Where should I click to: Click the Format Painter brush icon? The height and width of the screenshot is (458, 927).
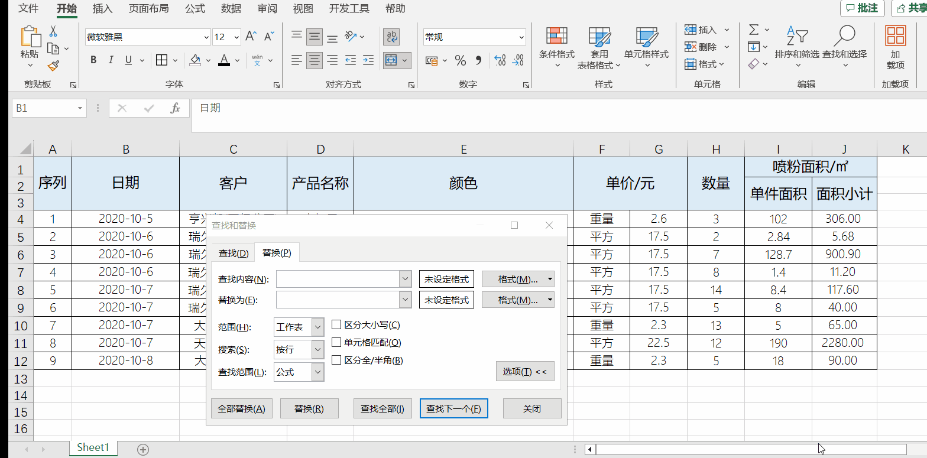coord(53,65)
